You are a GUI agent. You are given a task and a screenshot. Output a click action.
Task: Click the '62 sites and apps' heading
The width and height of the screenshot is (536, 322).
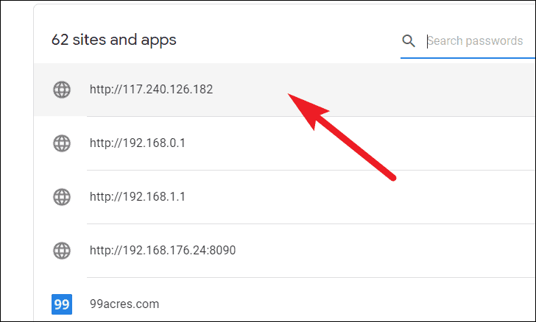[x=114, y=40]
